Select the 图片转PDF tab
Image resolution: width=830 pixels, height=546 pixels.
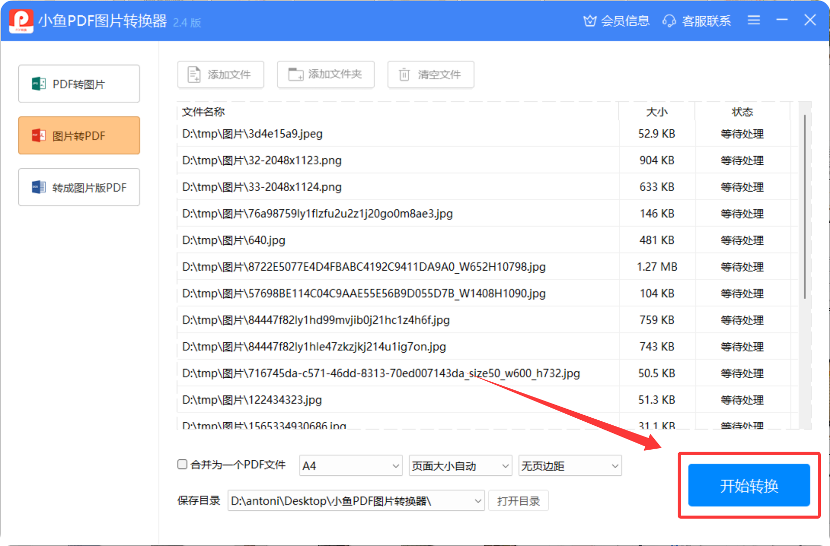(79, 135)
